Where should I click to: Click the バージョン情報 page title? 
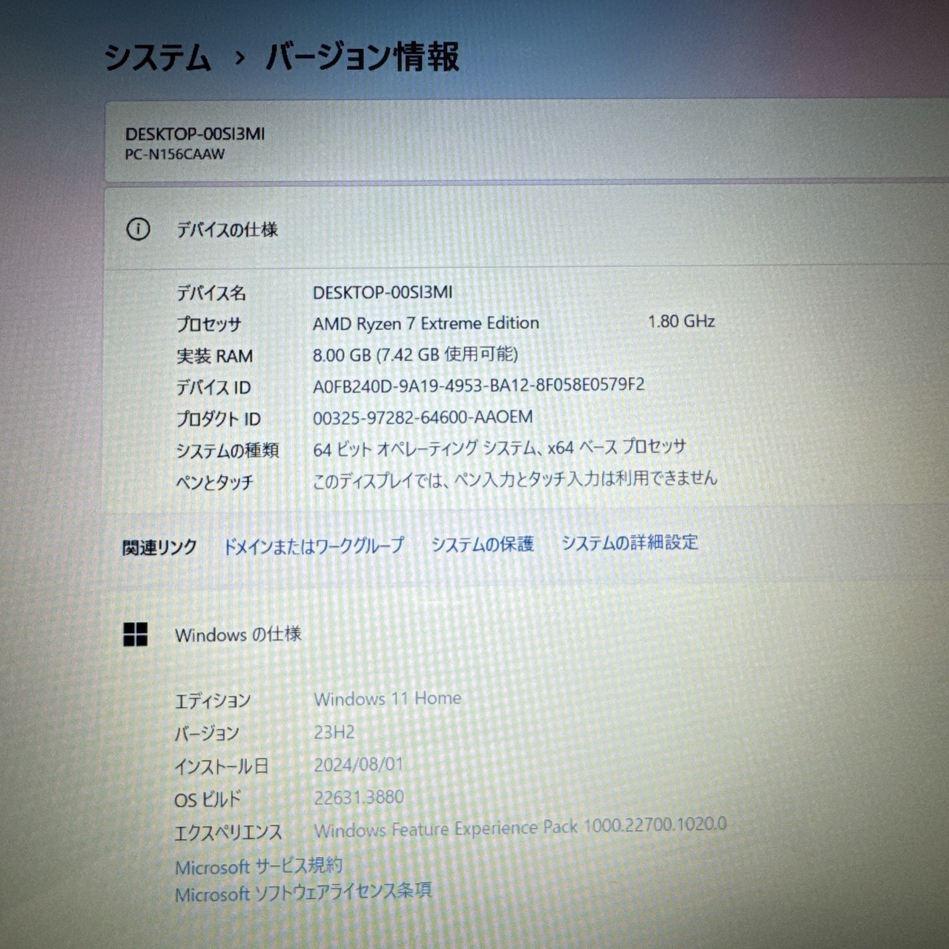363,57
